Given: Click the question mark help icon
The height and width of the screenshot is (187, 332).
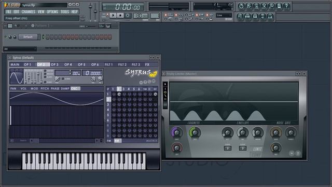Looking at the screenshot, I should [287, 6].
